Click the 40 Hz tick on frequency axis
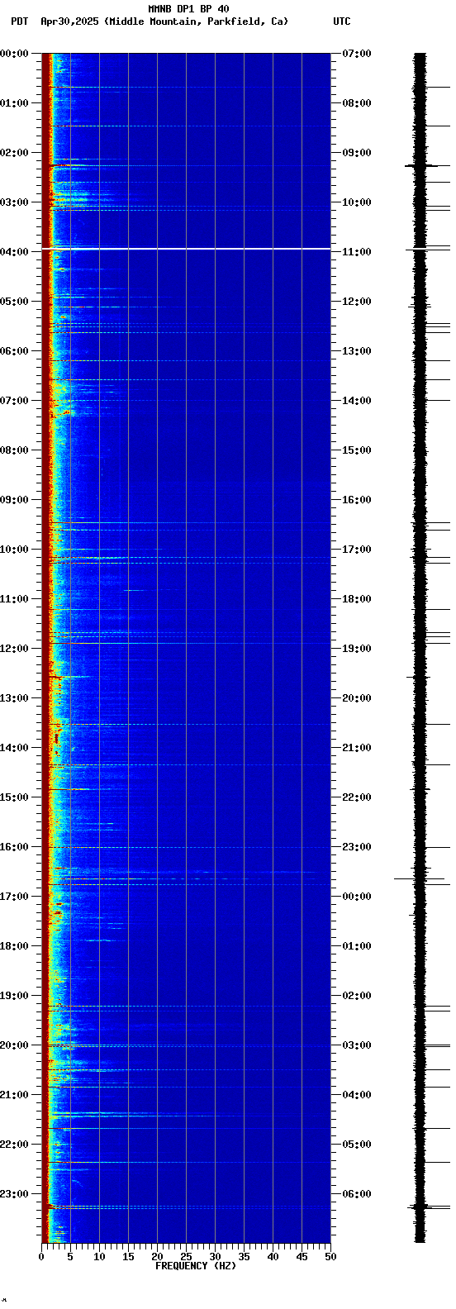 point(273,1257)
